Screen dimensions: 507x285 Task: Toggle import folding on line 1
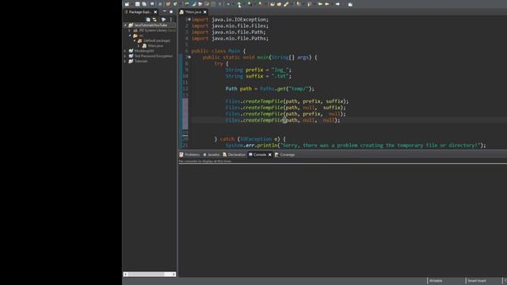click(189, 19)
